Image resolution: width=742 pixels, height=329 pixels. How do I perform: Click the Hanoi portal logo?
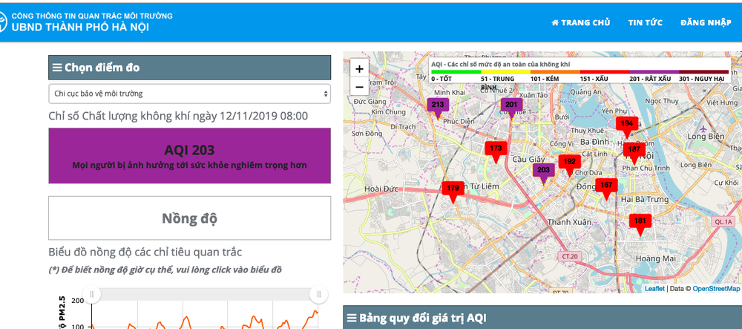2,22
